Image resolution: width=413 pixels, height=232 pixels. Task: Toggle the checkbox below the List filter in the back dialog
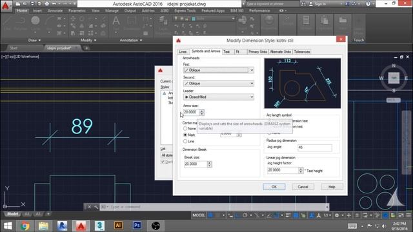[x=163, y=162]
